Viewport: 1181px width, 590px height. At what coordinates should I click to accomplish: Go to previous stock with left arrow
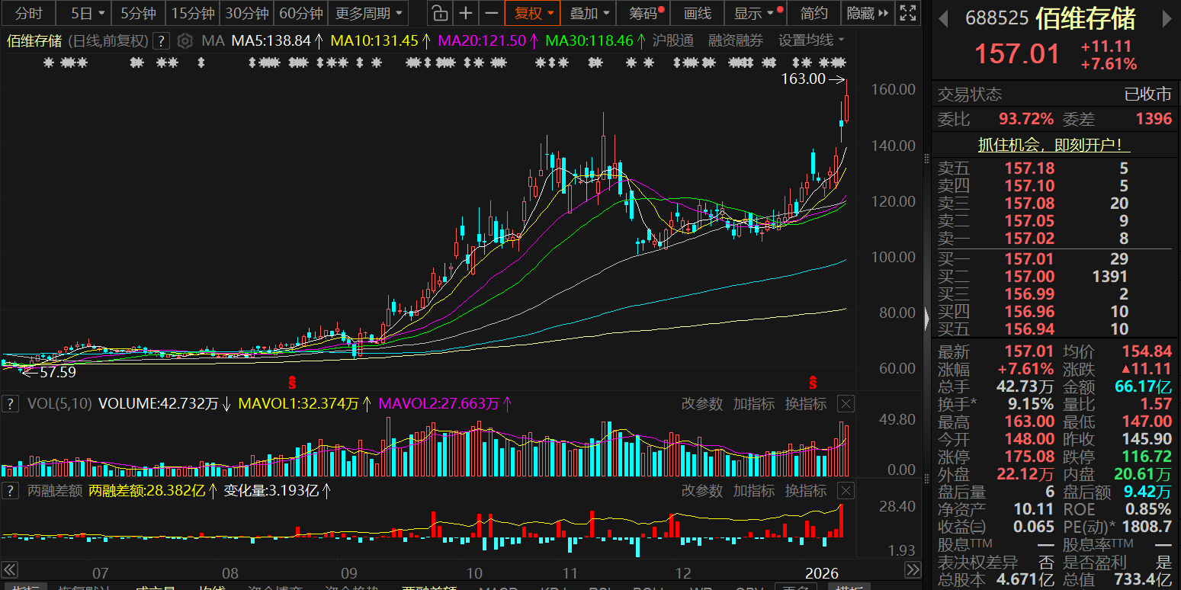[943, 19]
